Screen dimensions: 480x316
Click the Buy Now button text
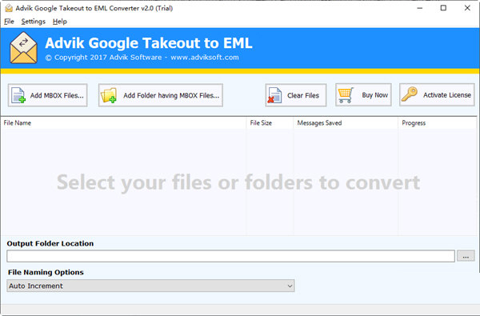(374, 95)
